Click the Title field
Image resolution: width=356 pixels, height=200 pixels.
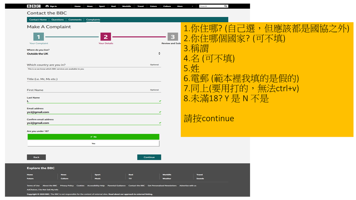pos(94,79)
